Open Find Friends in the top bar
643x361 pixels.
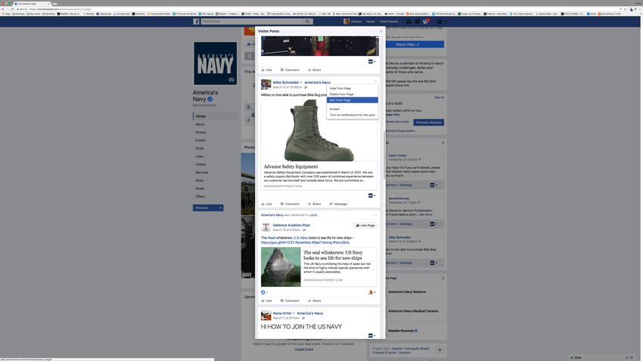click(x=389, y=21)
